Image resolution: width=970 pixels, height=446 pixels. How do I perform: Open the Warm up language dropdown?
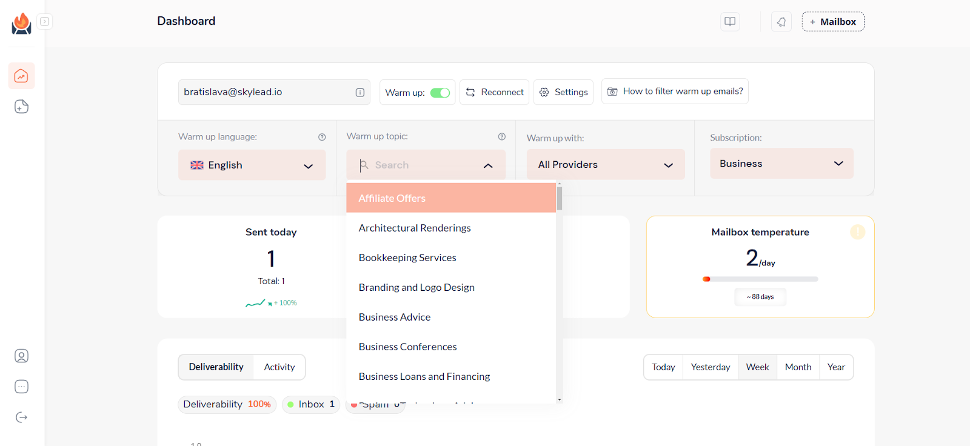[x=252, y=165]
